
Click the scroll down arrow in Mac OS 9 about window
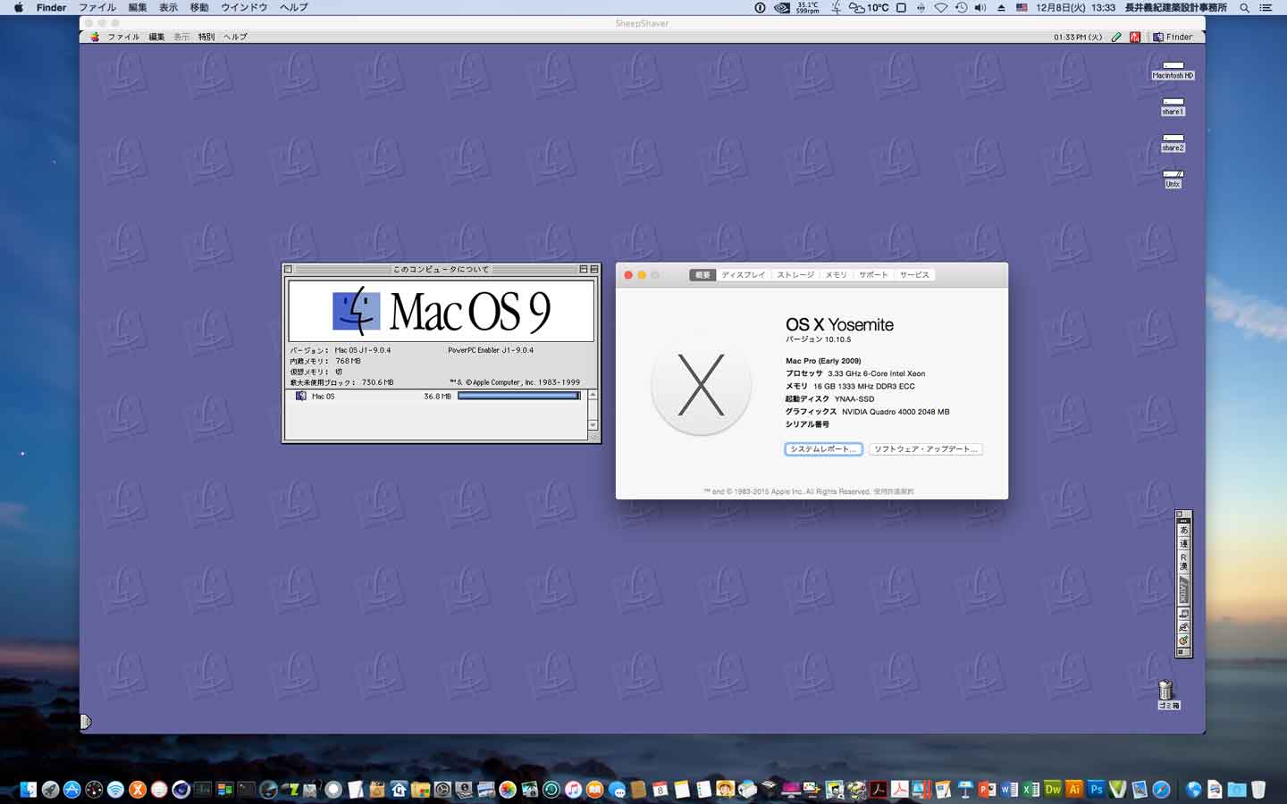click(x=593, y=425)
